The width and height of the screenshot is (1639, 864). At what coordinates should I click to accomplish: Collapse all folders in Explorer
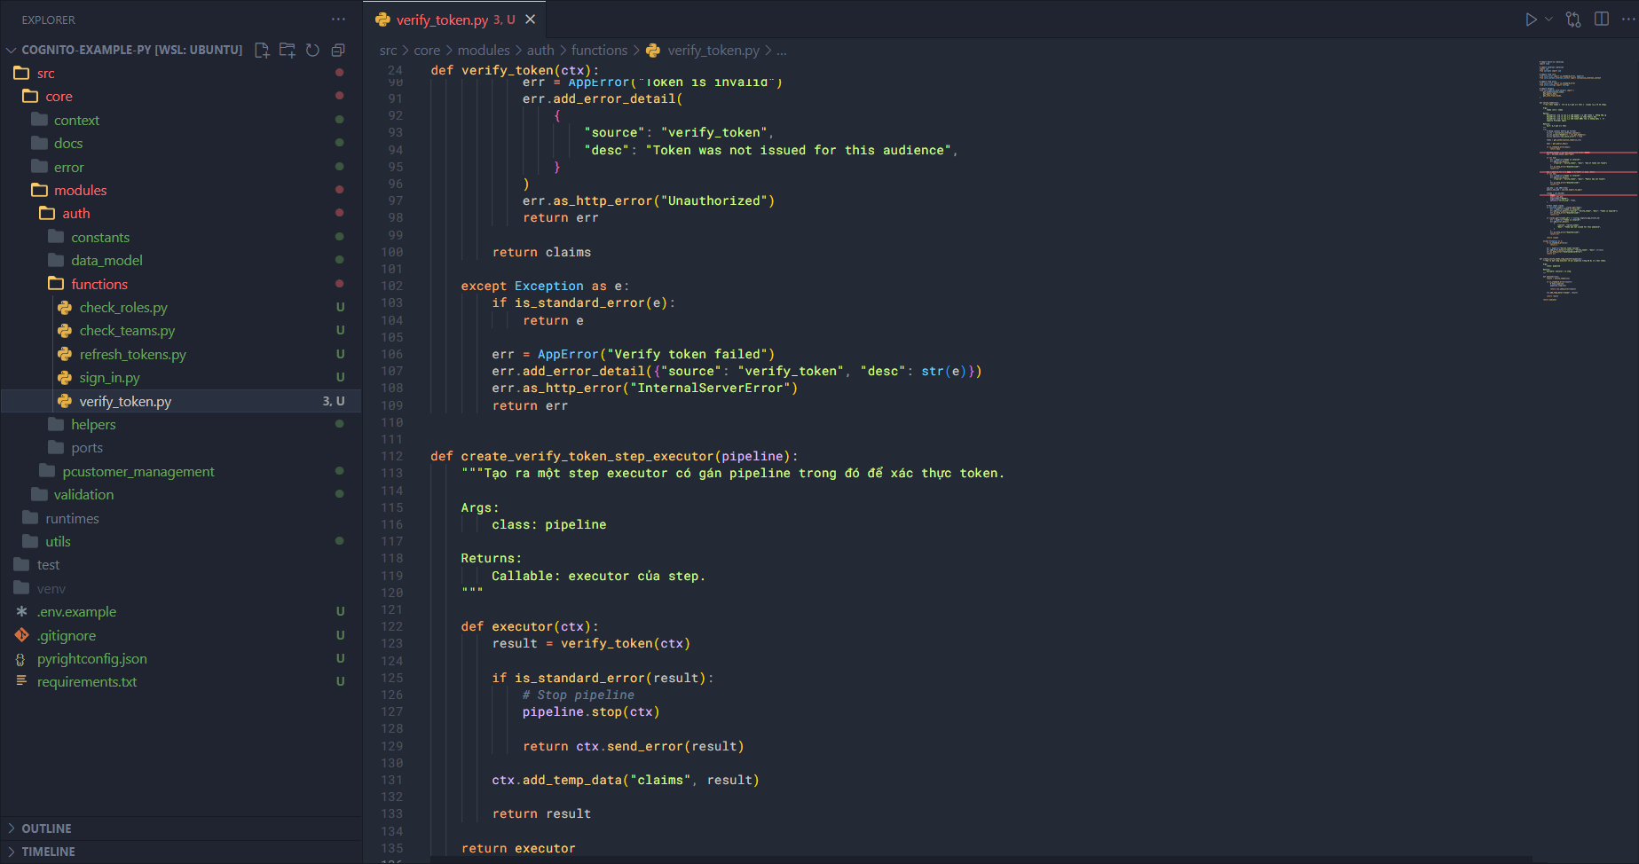tap(338, 51)
